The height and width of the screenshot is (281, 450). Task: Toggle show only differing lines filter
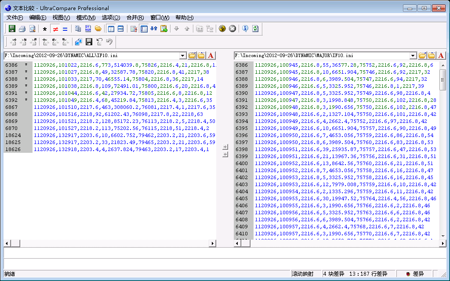(55, 29)
